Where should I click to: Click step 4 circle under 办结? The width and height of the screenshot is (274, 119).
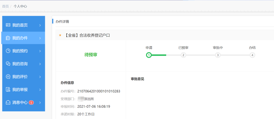coord(252,55)
